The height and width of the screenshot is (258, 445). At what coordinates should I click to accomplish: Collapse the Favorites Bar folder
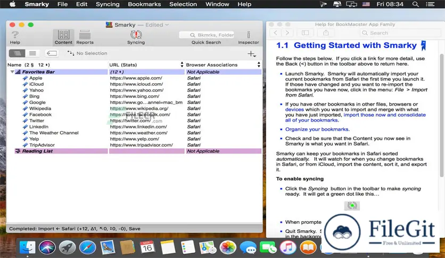coord(12,72)
